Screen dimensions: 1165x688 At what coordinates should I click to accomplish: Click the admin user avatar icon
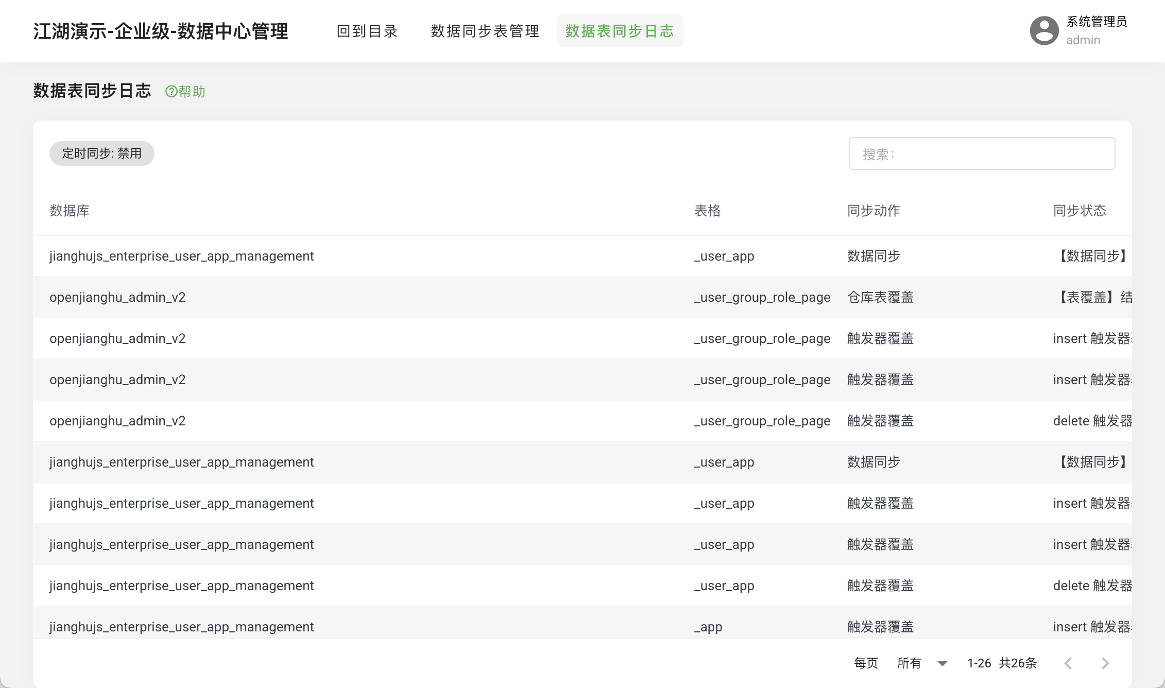[x=1044, y=31]
